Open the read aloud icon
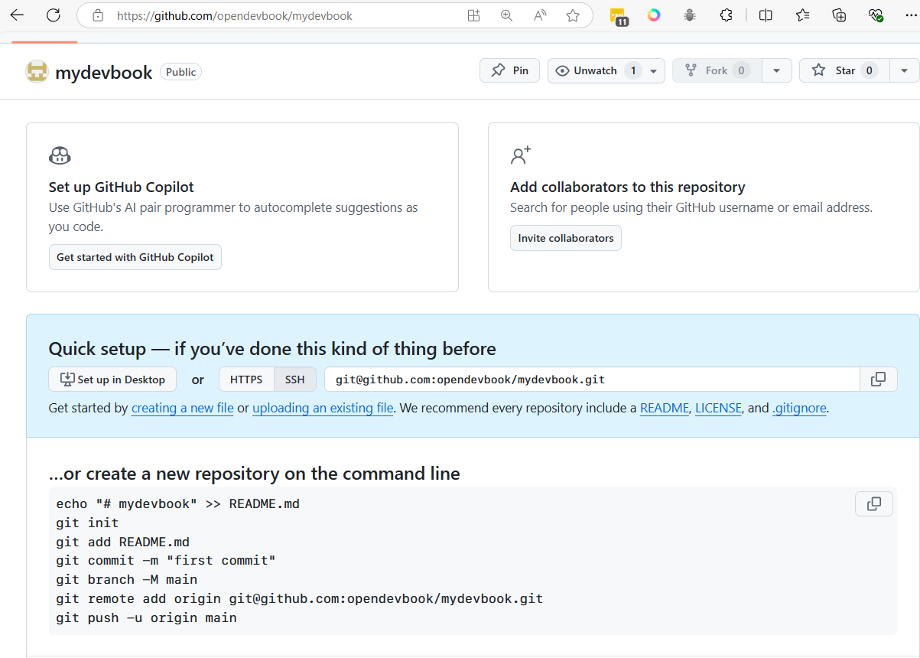Image resolution: width=920 pixels, height=658 pixels. point(540,15)
